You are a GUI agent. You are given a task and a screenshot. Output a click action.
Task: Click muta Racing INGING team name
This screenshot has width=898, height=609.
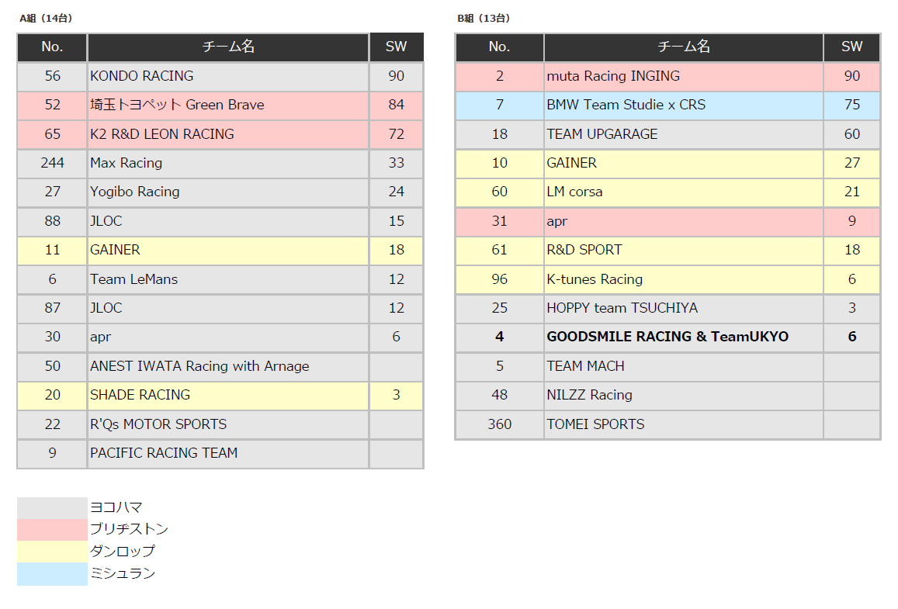[613, 76]
